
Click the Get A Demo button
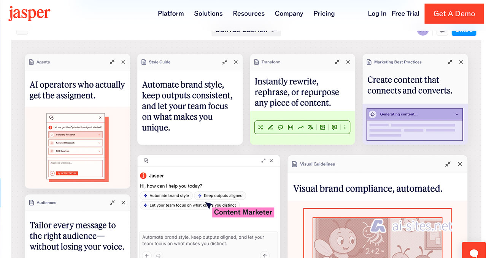[x=454, y=14]
